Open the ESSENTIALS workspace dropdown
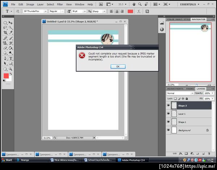This screenshot has width=217, height=170. 190,4
